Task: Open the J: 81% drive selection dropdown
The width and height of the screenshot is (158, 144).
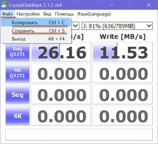Action: 117,26
